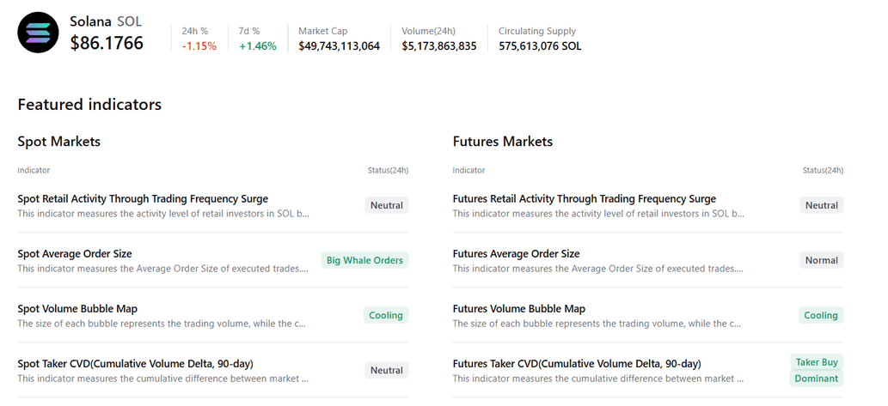
Task: Click the Taker Buy Dominant status badge
Action: pos(817,370)
